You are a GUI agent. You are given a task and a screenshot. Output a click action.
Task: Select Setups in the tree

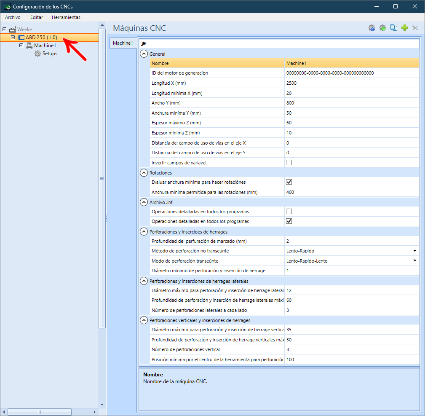(50, 54)
